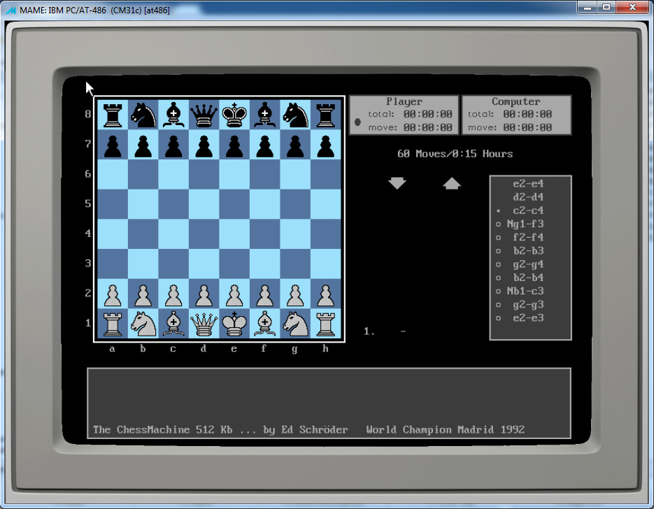
Task: Select the white queen on d1
Action: click(204, 324)
